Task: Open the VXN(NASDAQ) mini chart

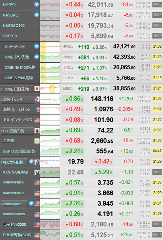Action: click(x=50, y=172)
